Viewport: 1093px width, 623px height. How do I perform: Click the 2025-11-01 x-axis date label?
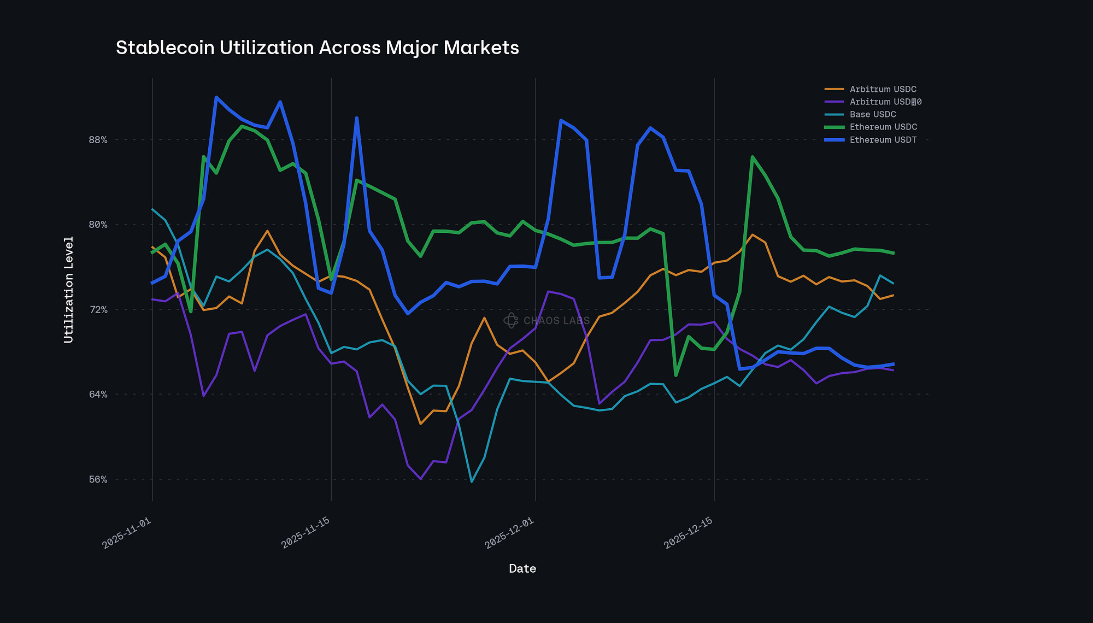(127, 532)
